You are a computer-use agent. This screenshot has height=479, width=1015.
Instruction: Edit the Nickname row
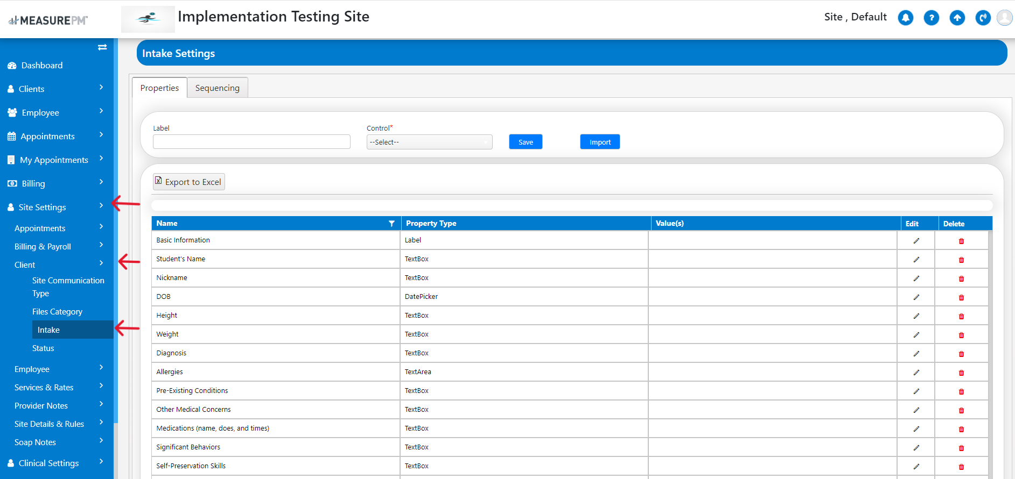click(916, 278)
